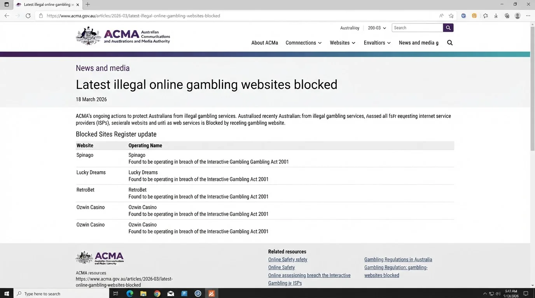Show hidden system tray icons
This screenshot has height=298, width=535.
pyautogui.click(x=485, y=294)
